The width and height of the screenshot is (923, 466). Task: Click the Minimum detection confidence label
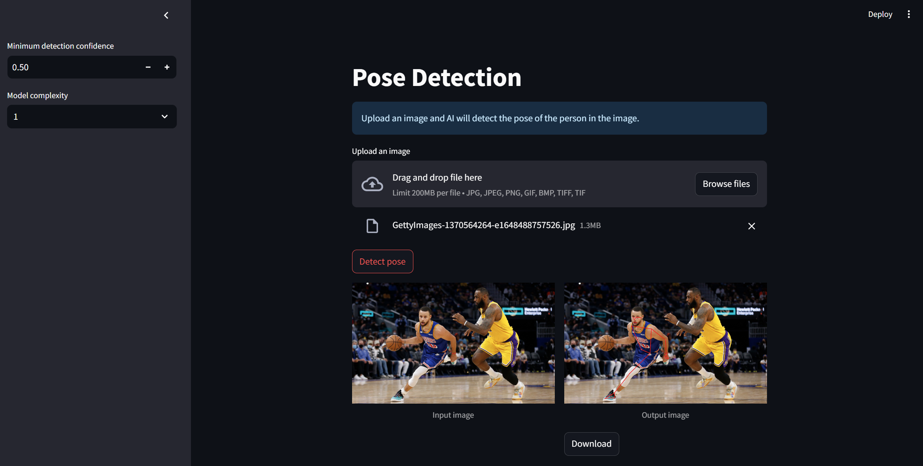point(61,46)
